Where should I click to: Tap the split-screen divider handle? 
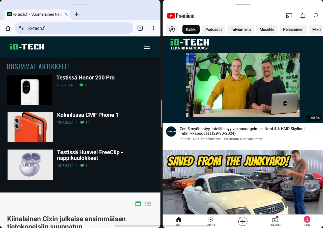(161, 114)
